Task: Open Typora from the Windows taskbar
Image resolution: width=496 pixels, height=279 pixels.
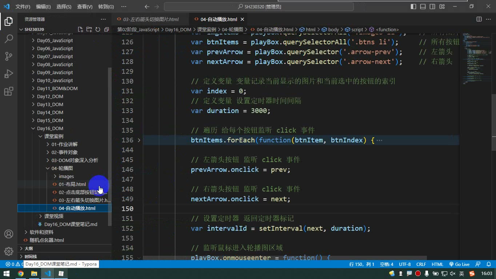Action: [61, 274]
